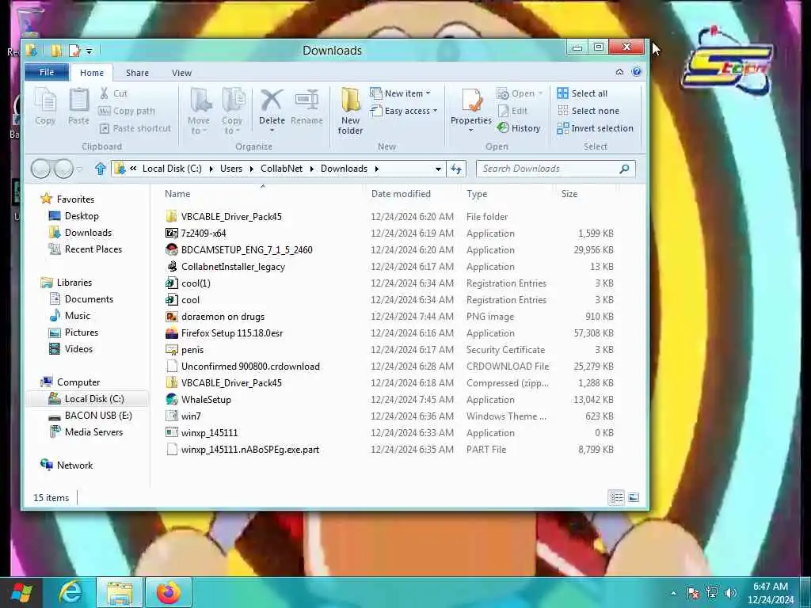811x608 pixels.
Task: Sort files by Name column
Action: point(177,194)
